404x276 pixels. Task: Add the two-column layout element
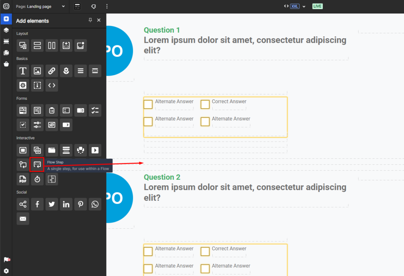pos(52,46)
